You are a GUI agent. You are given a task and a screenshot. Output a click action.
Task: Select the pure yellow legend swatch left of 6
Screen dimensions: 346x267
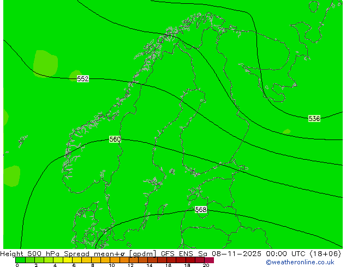[x=68, y=260]
